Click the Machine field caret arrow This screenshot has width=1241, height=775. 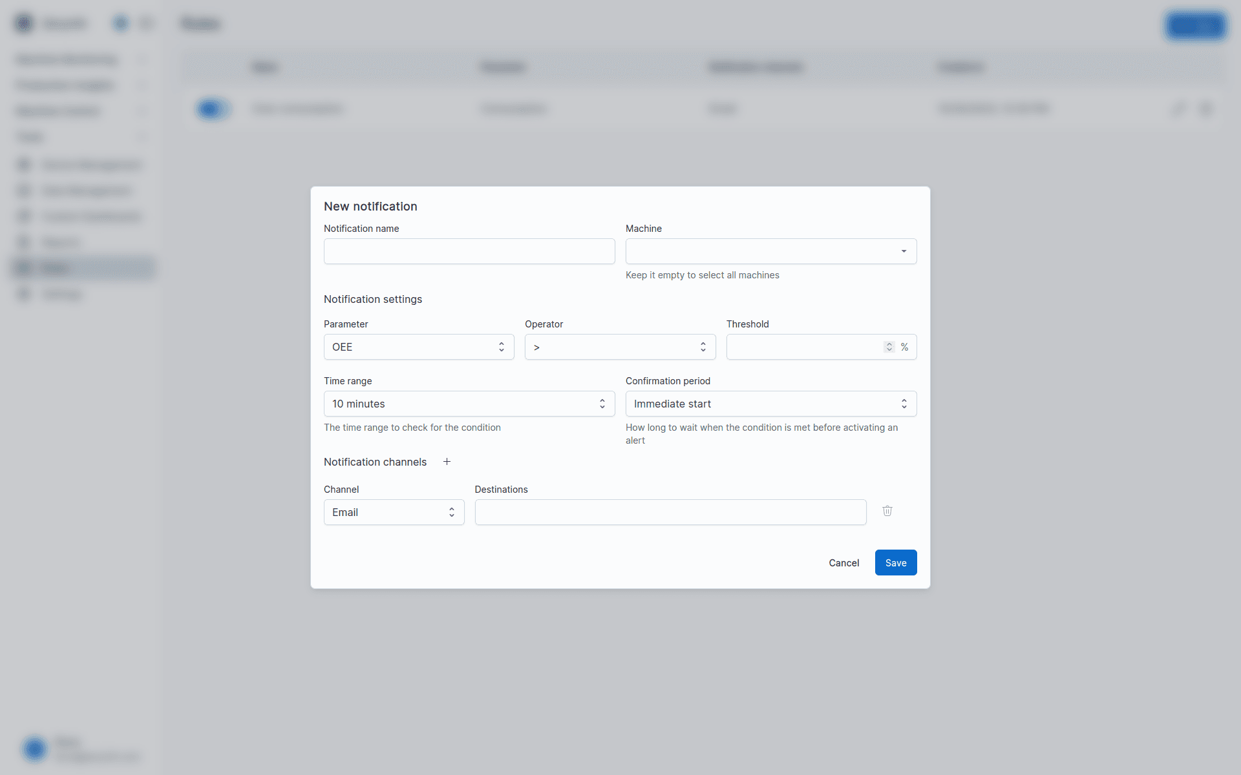[x=904, y=251]
